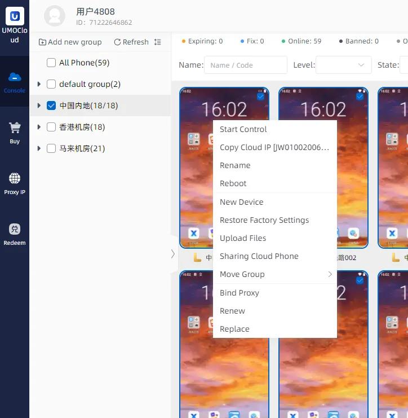Select New Device menu entry
Image resolution: width=408 pixels, height=418 pixels.
[275, 202]
